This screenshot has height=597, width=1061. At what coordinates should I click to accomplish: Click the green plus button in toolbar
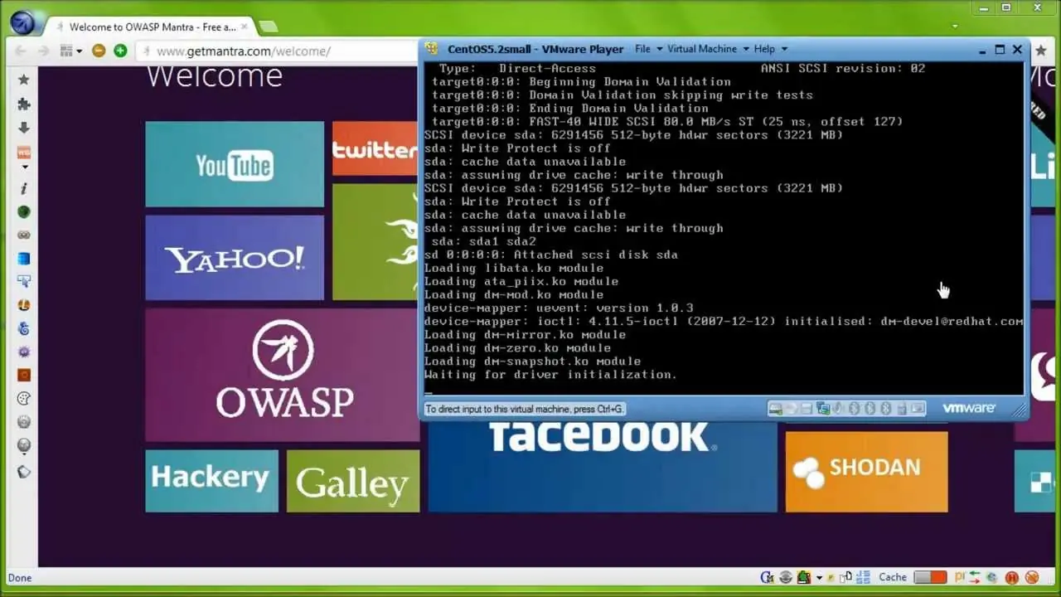pos(120,51)
